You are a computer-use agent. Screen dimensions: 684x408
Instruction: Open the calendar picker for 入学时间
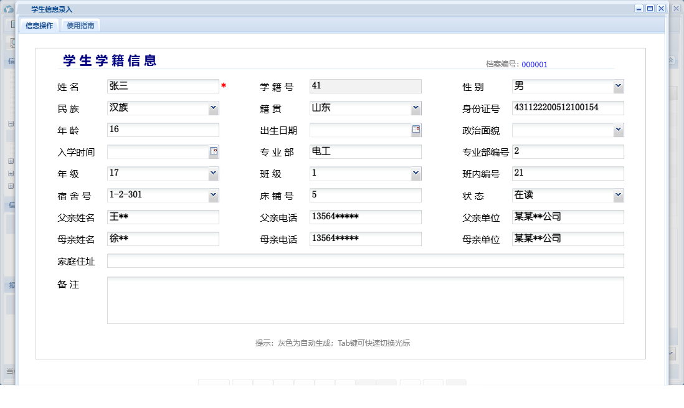coord(214,151)
